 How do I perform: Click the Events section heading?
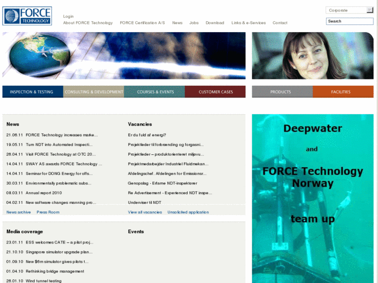pos(136,232)
